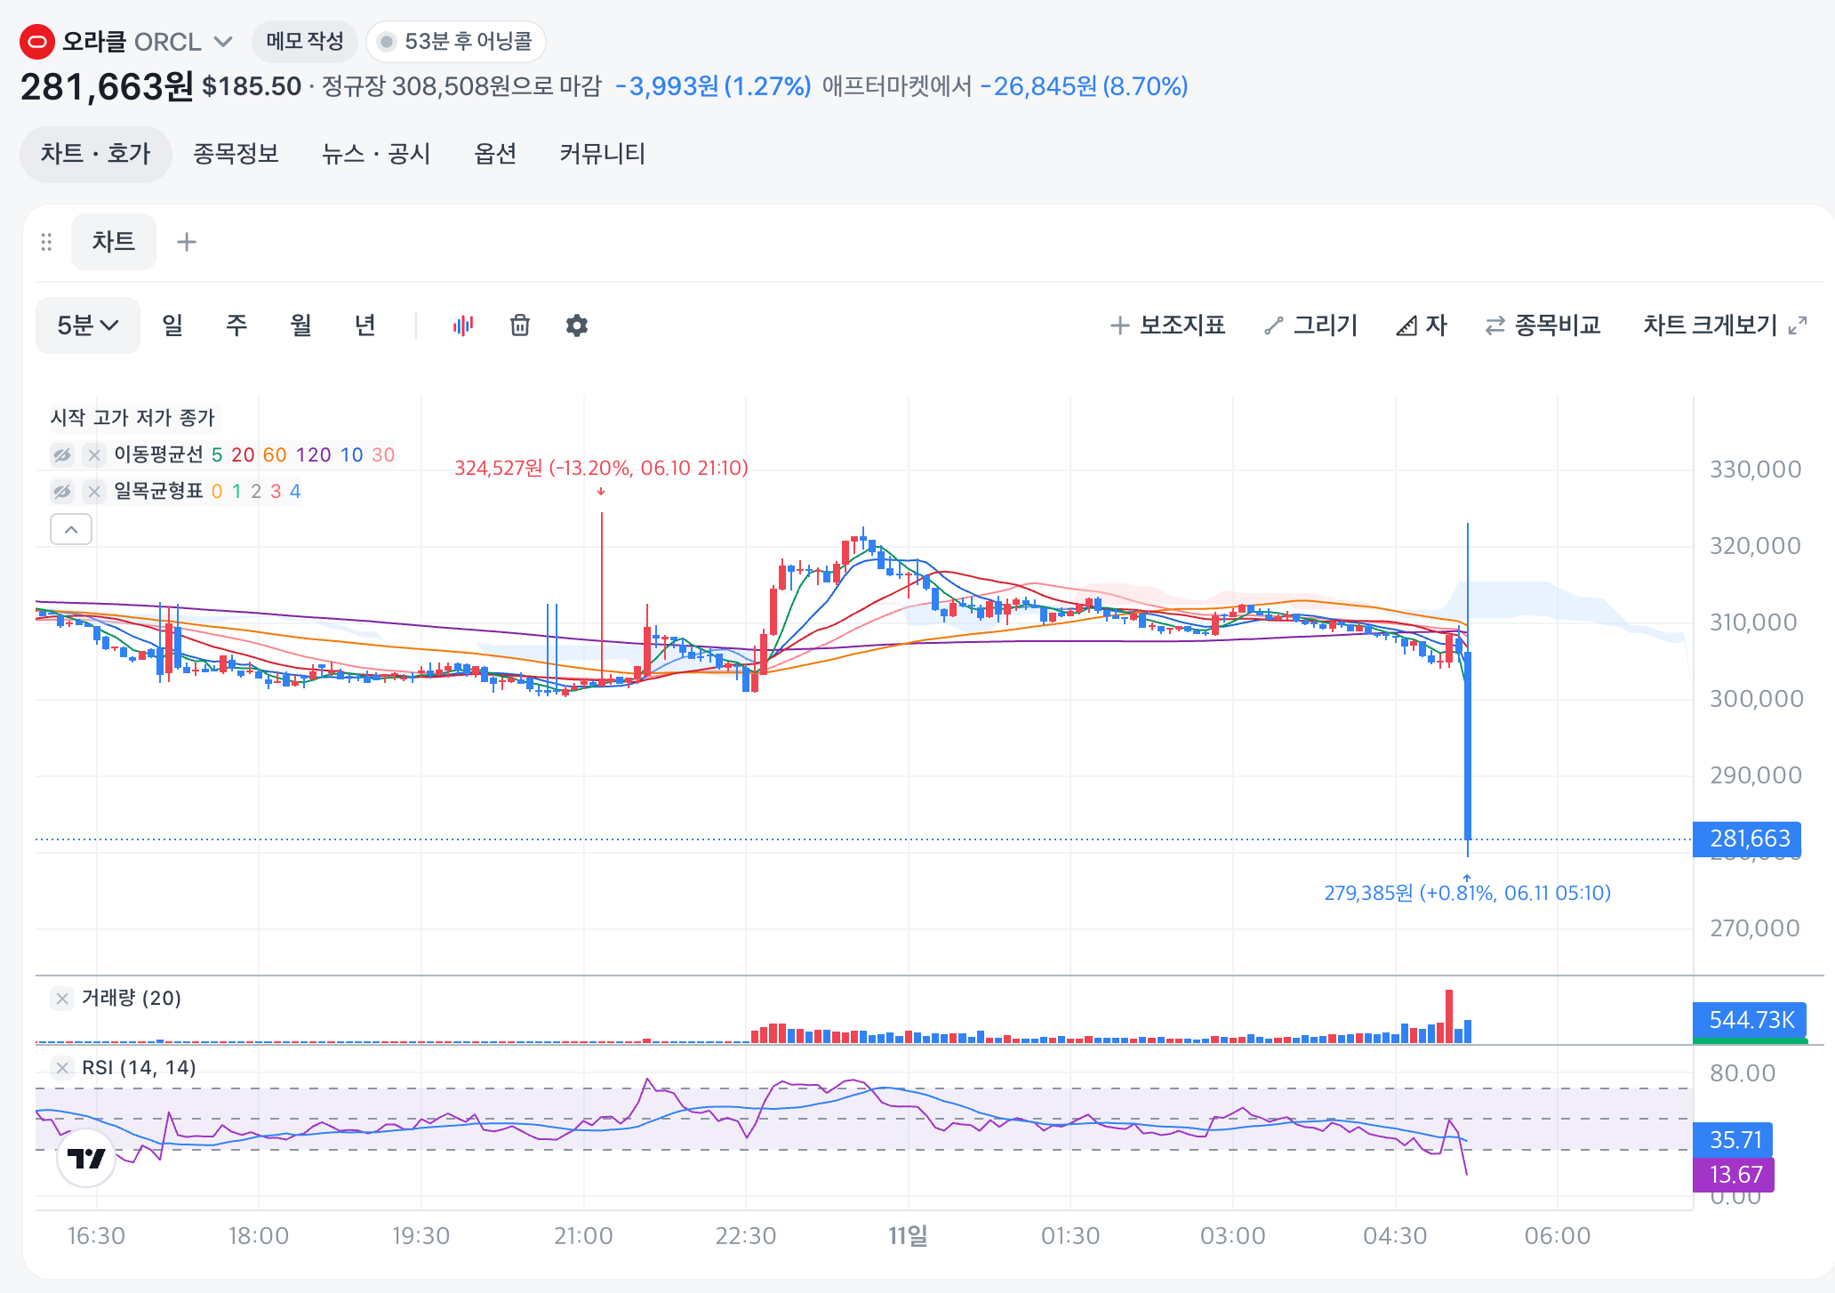Click the 이동평균선 indicator name

coord(159,455)
